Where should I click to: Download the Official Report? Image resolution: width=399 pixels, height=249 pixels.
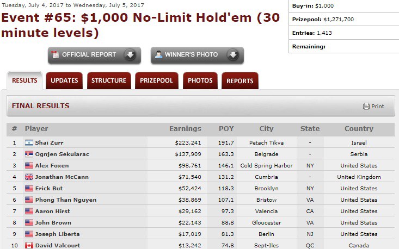(x=89, y=55)
